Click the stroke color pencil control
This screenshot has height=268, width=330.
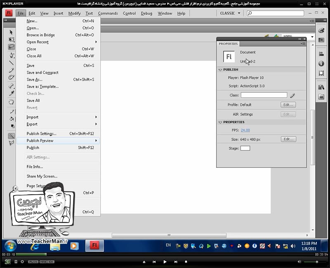[12, 111]
